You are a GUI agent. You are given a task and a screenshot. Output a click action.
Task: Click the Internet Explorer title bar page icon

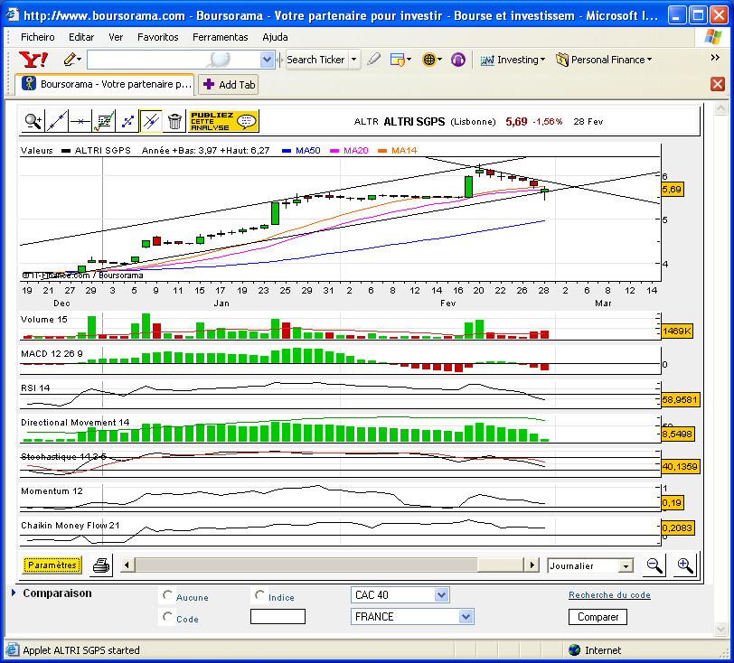coord(12,15)
